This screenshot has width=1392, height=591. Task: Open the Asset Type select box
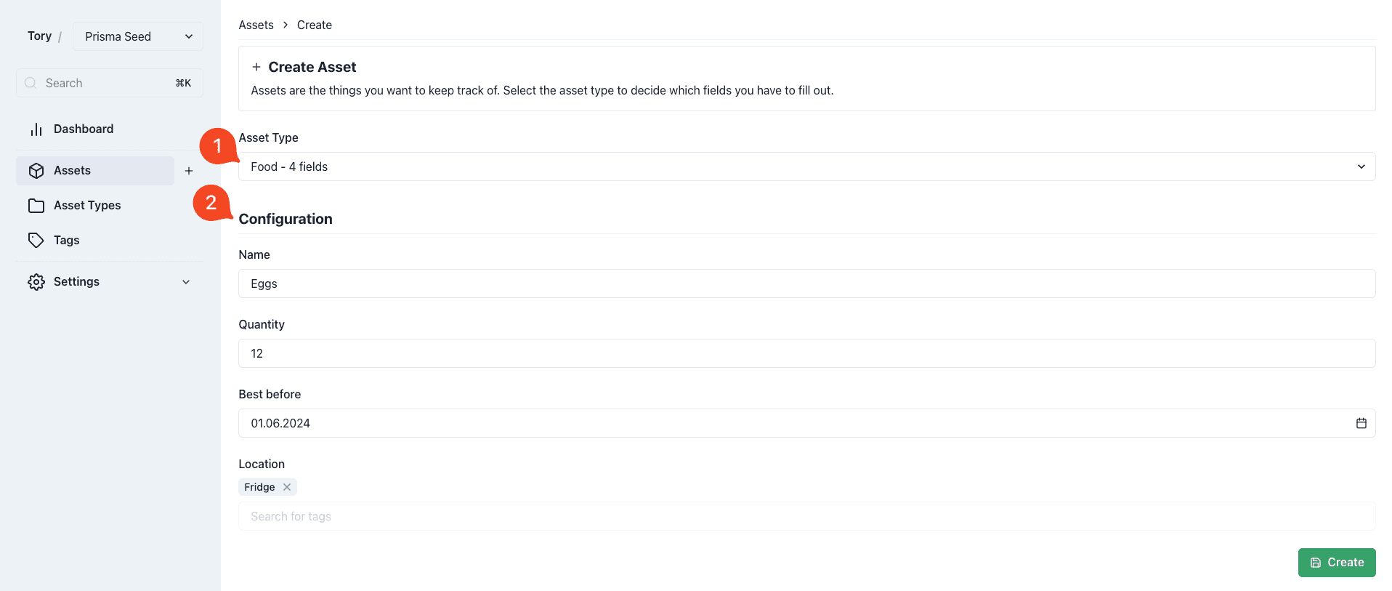pyautogui.click(x=806, y=166)
